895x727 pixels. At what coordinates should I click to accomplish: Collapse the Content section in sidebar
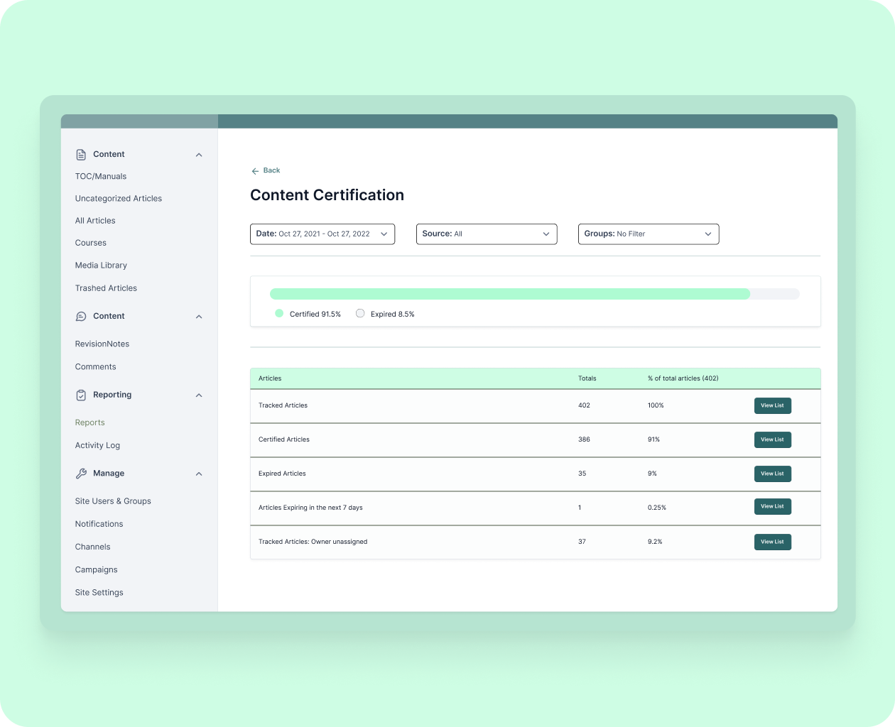click(x=199, y=154)
